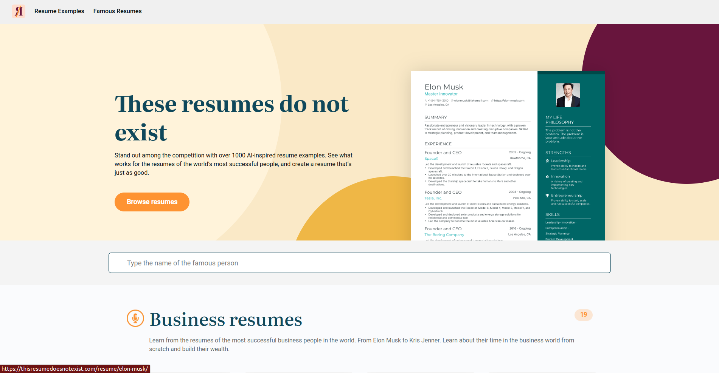Image resolution: width=719 pixels, height=373 pixels.
Task: Open the Elon Musk resume preview
Action: click(508, 156)
